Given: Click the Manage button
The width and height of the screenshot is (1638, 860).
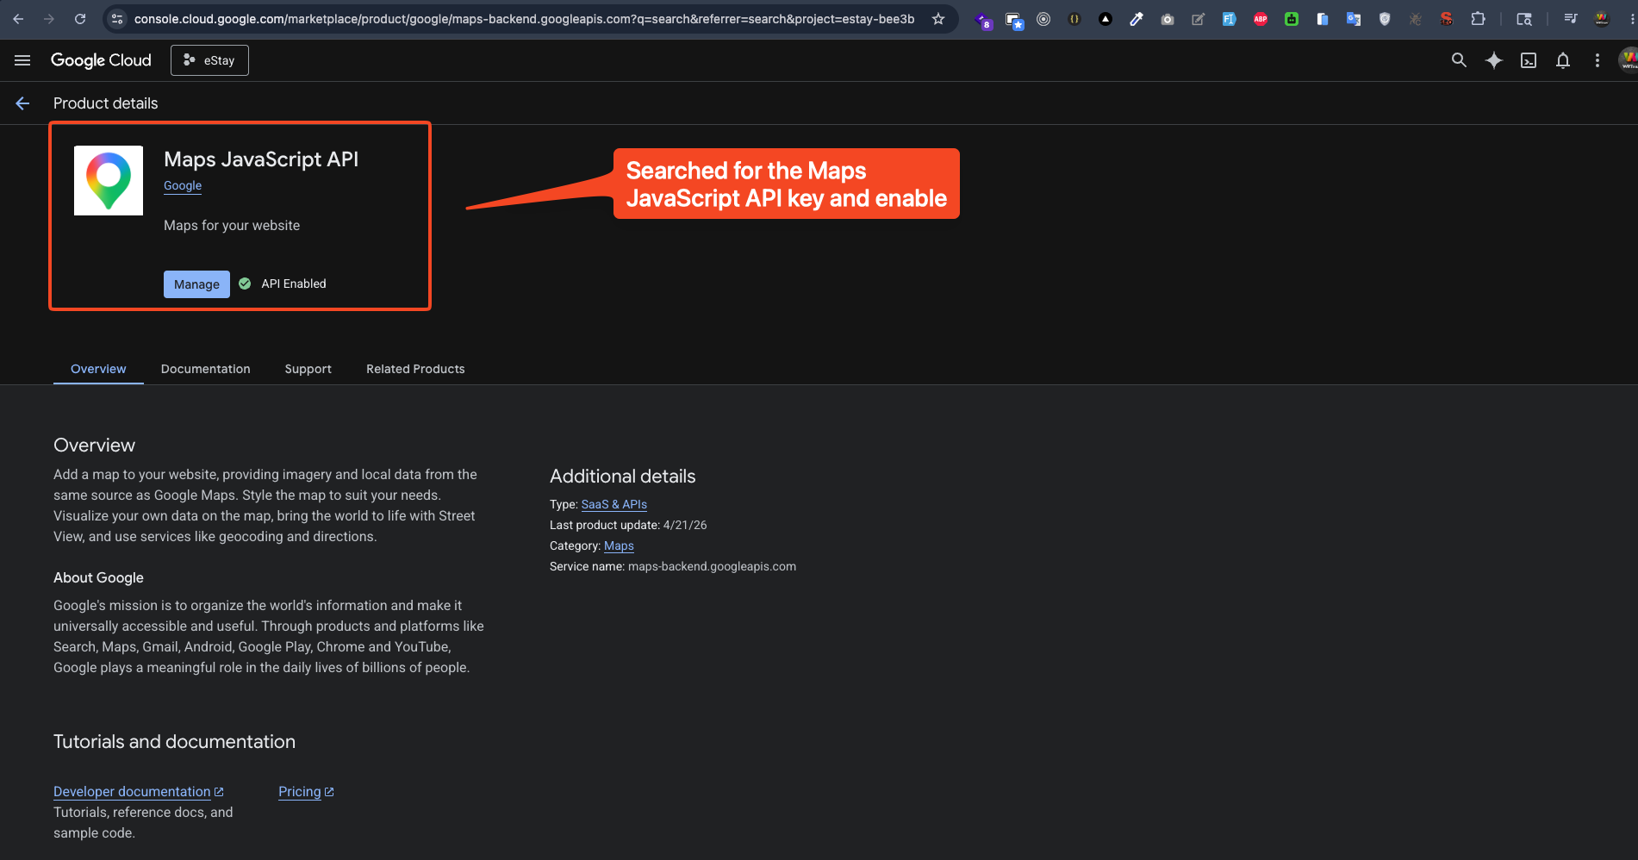Looking at the screenshot, I should (196, 284).
